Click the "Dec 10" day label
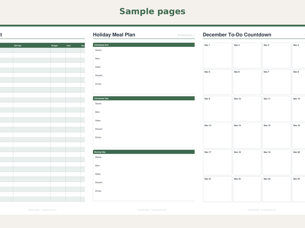305x228 pixels. tap(237, 99)
